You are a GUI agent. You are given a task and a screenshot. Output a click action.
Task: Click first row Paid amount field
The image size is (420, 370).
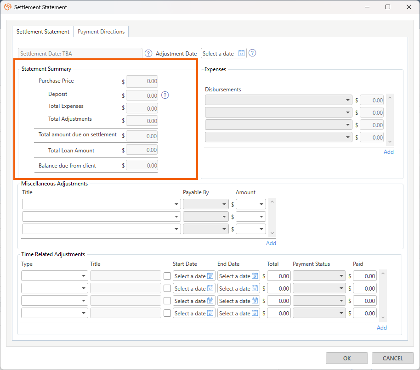tap(365, 276)
